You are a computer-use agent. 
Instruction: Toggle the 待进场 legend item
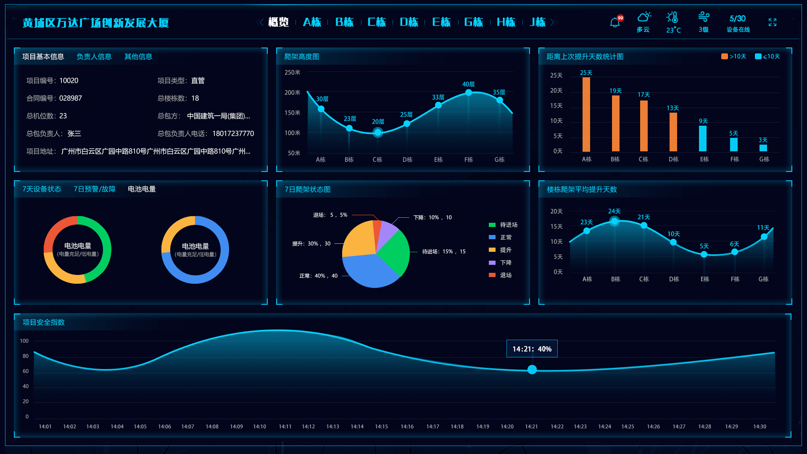[x=503, y=225]
